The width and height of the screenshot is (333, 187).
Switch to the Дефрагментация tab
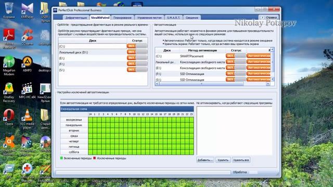click(x=76, y=18)
